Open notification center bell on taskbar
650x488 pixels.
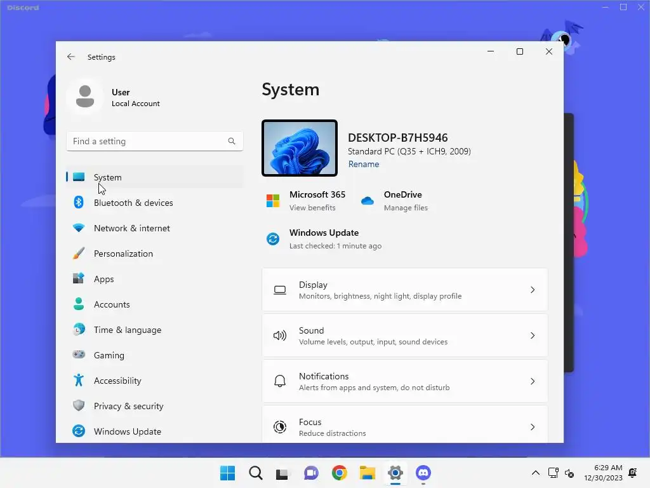pos(633,473)
